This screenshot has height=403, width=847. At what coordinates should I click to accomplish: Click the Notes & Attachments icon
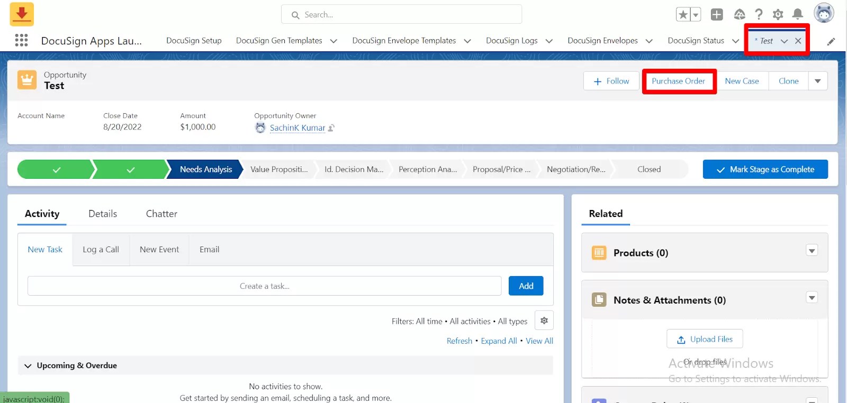(599, 300)
